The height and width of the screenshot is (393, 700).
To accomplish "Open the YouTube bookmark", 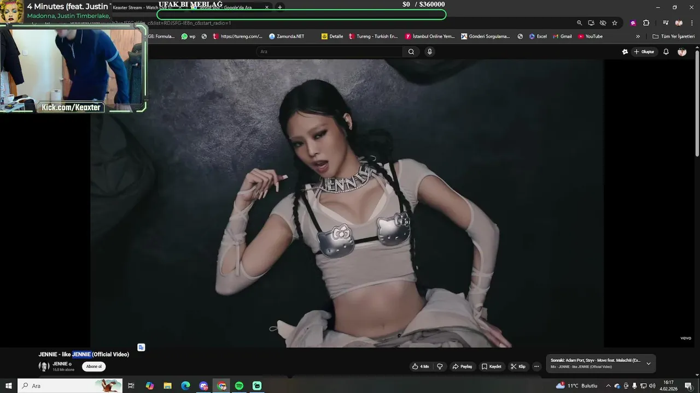I will [x=590, y=37].
